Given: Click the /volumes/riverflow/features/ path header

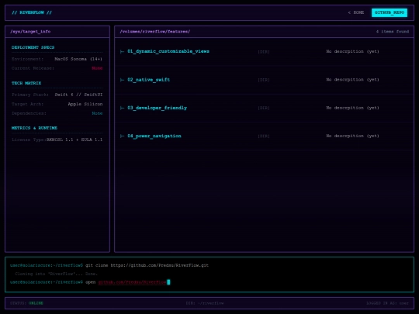Looking at the screenshot, I should click(x=155, y=32).
